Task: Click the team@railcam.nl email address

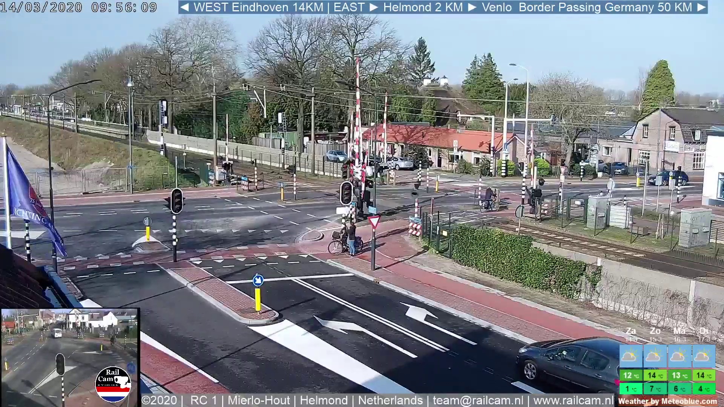Action: click(x=478, y=400)
